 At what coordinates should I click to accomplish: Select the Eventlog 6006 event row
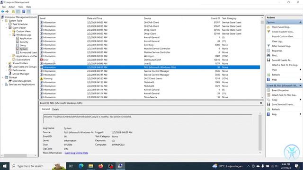coord(150,45)
